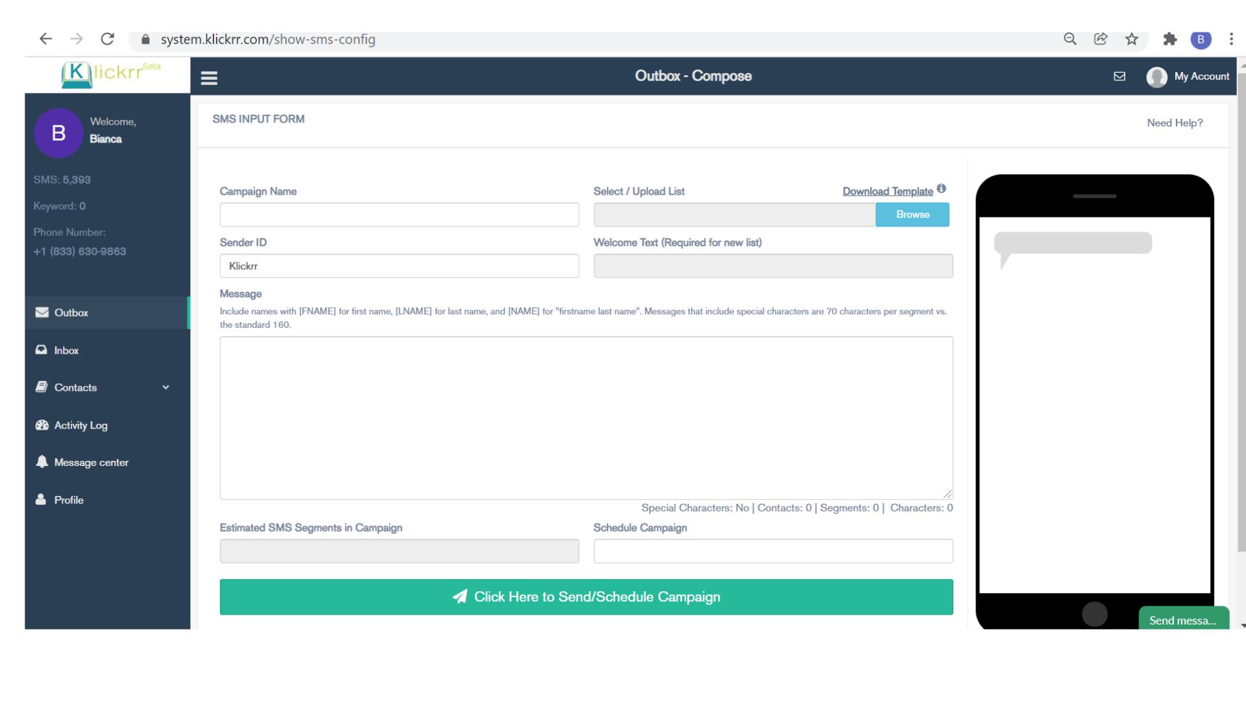Click the page vertical scrollbar
Screen dimensions: 1246x701
(1241, 312)
